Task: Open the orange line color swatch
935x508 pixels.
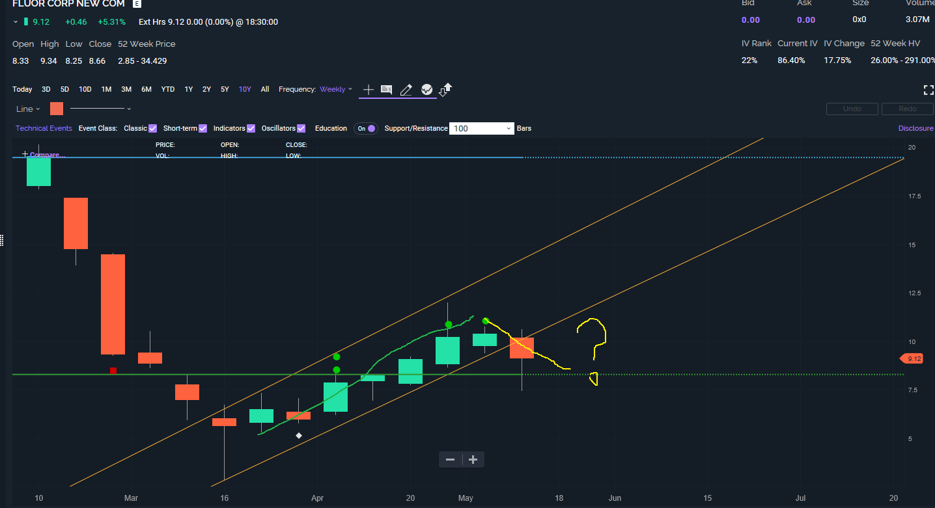Action: tap(57, 109)
